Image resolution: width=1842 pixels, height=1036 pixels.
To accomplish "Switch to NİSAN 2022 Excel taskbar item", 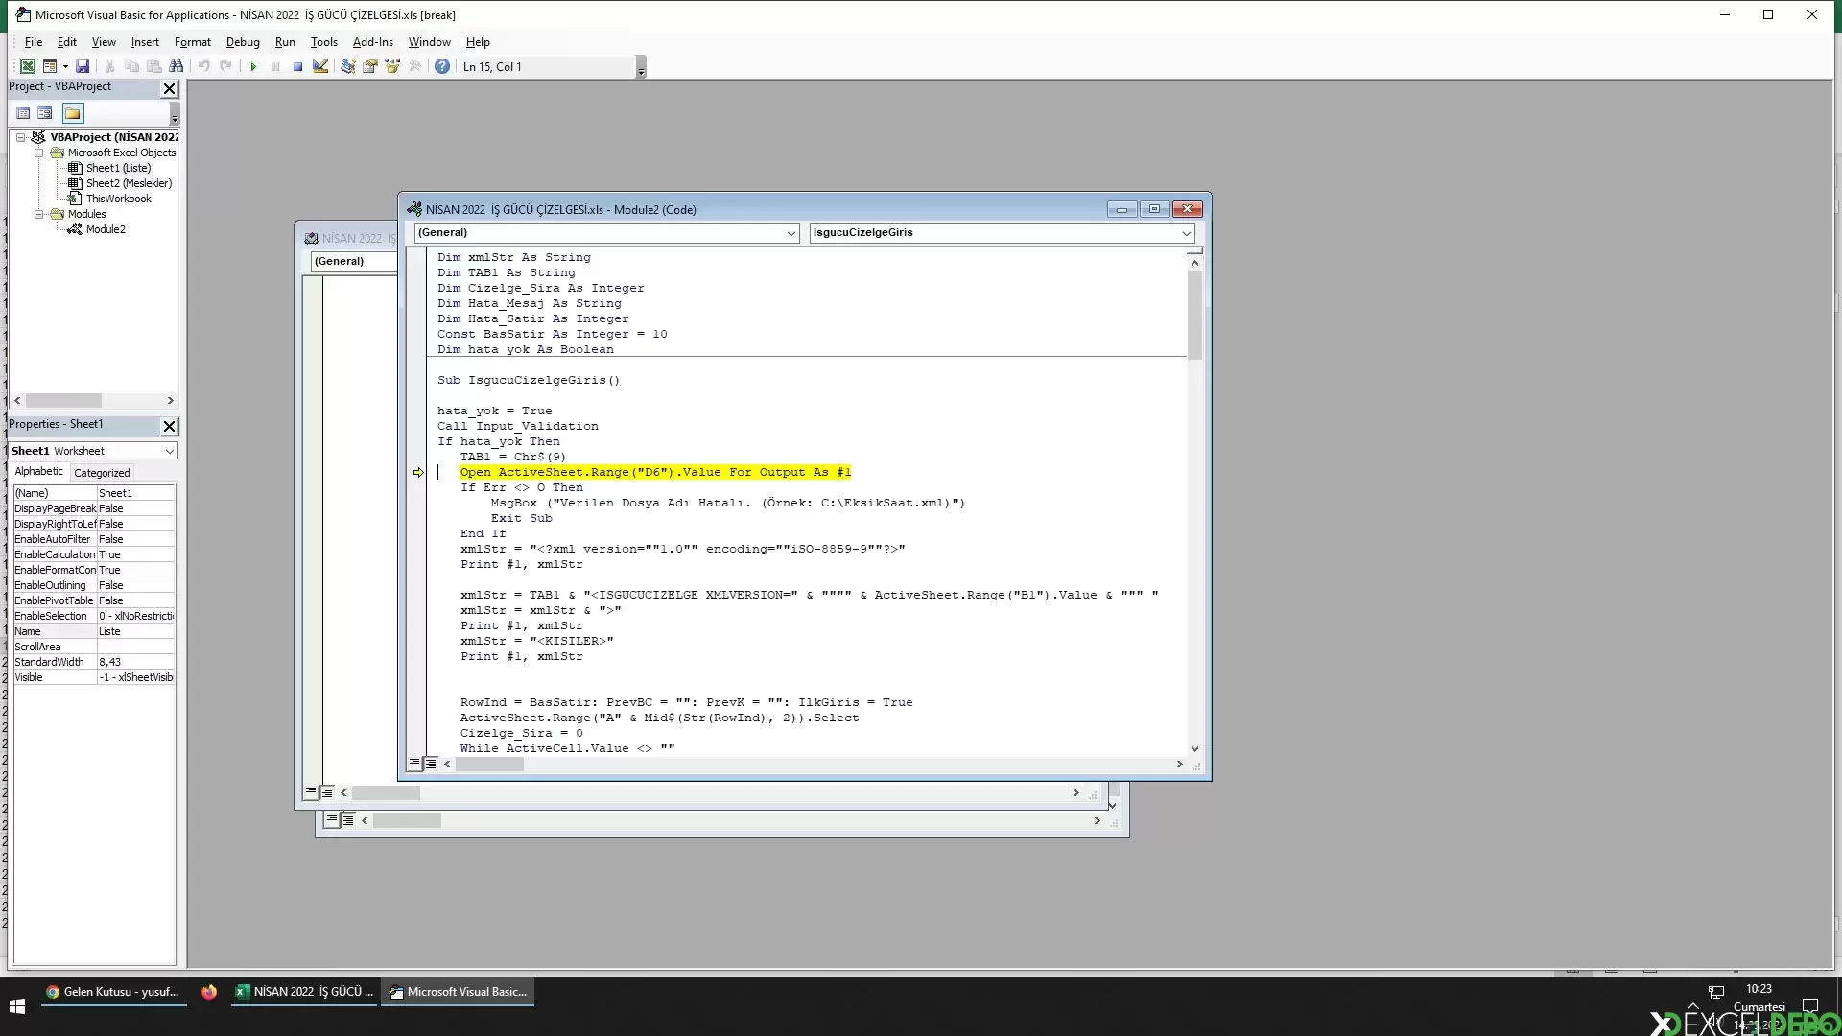I will click(x=304, y=992).
